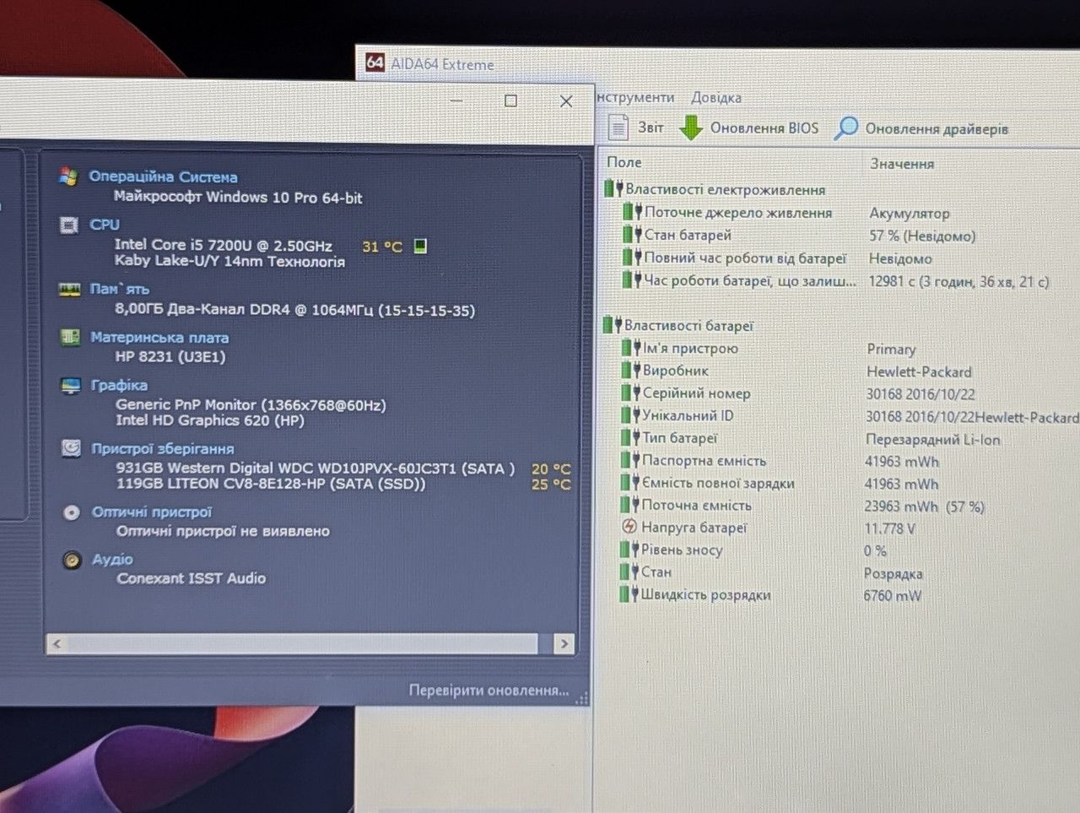
Task: Click the Материнська плата icon
Action: tap(70, 337)
